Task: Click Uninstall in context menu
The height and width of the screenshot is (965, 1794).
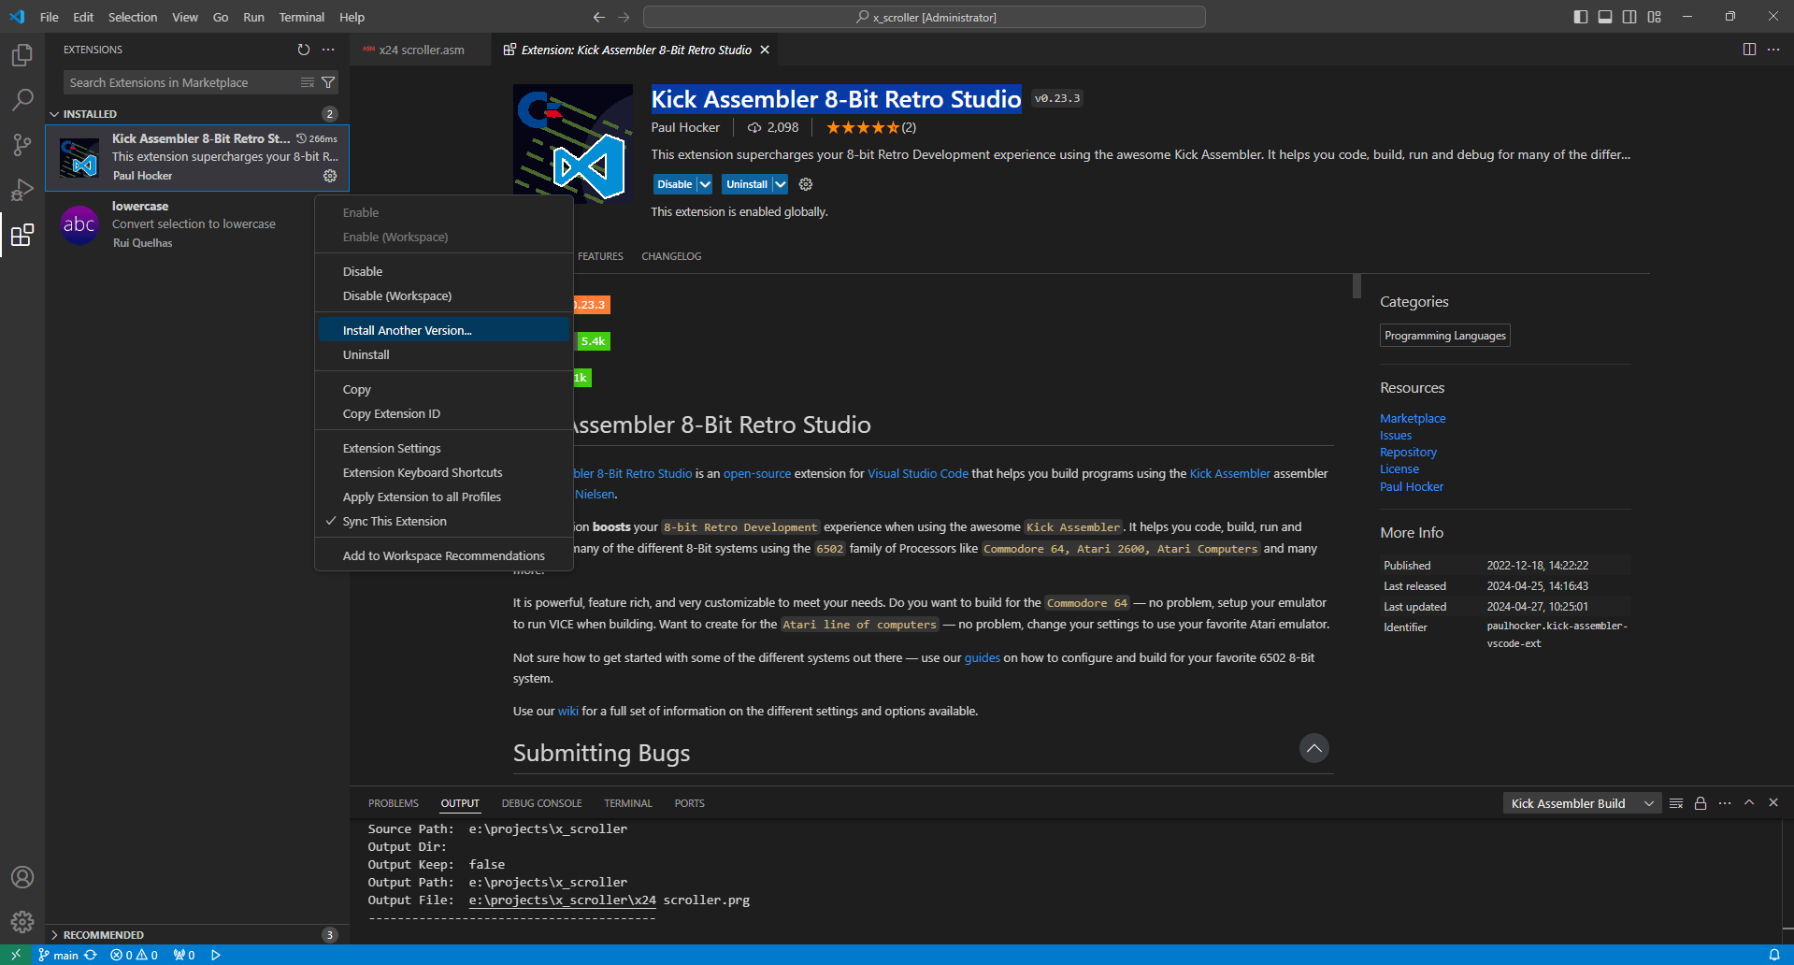Action: (443, 354)
